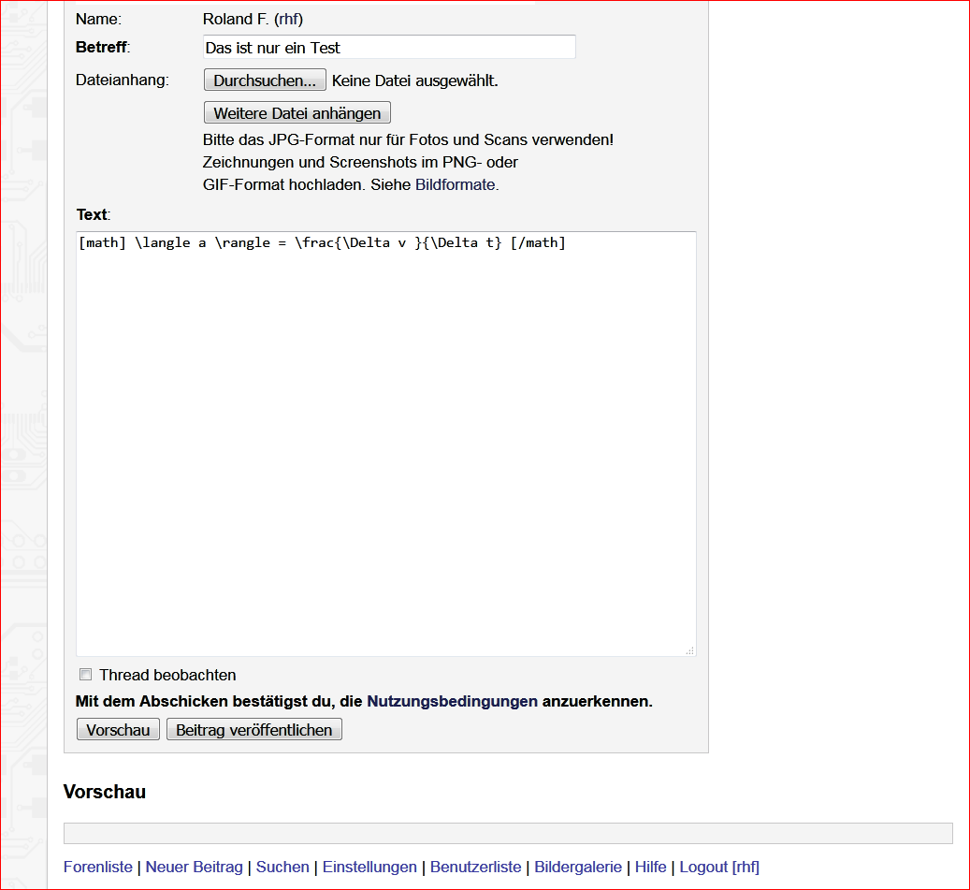Open the Forenliste footer link
This screenshot has height=890, width=970.
coord(97,867)
